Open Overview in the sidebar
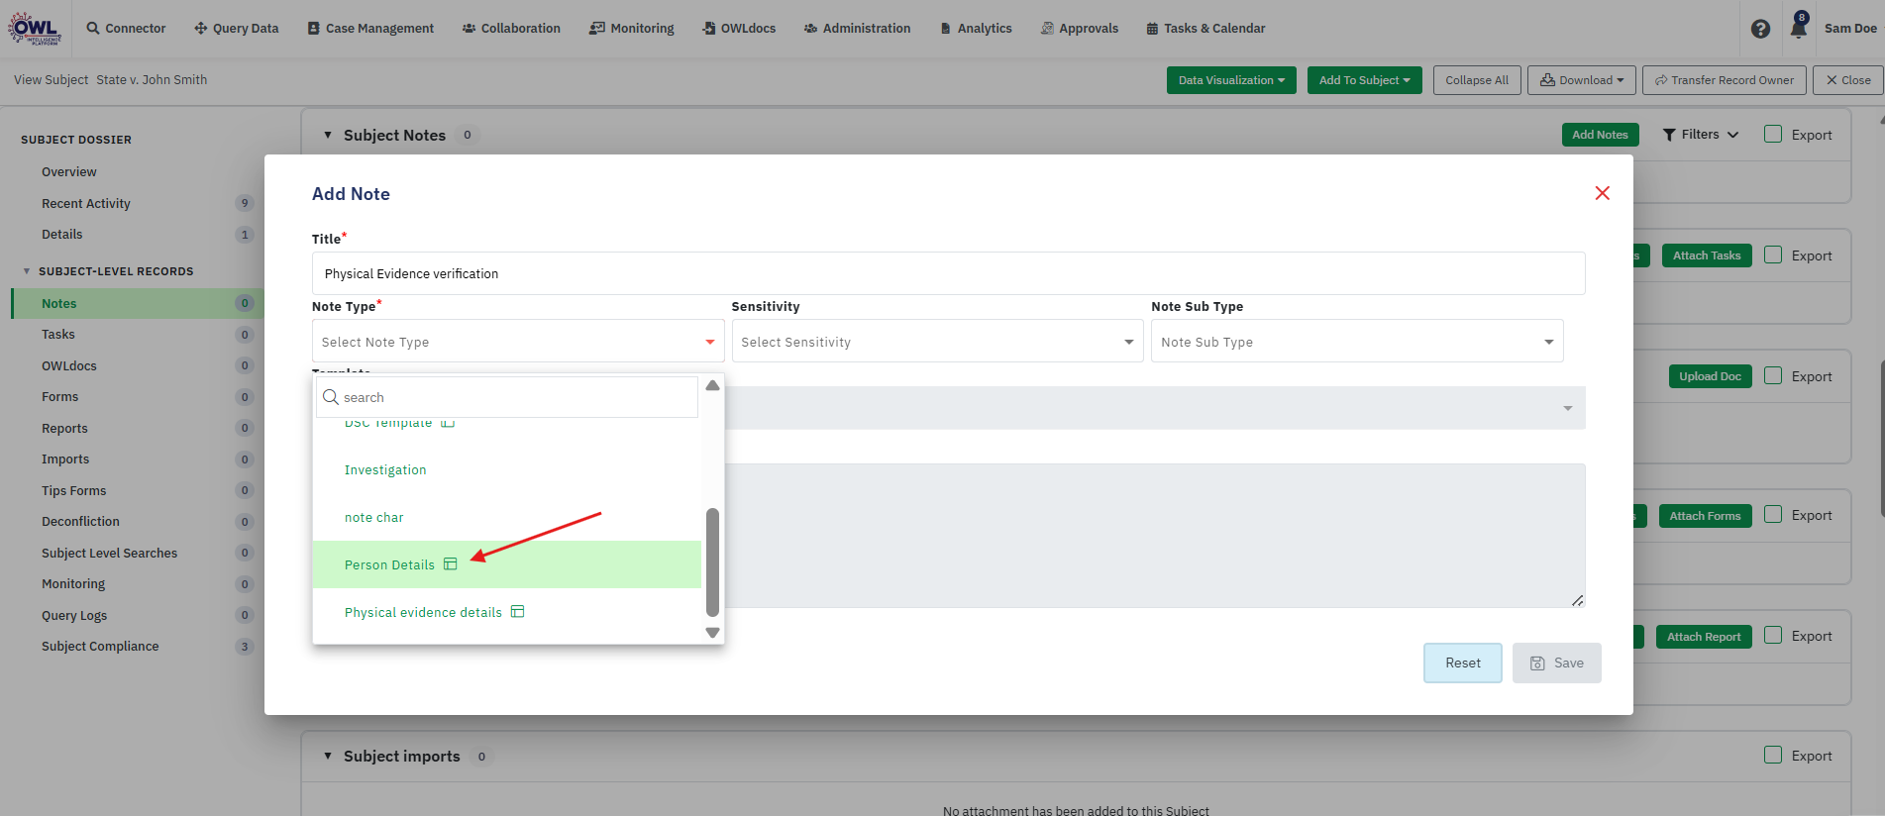This screenshot has width=1885, height=816. (69, 171)
